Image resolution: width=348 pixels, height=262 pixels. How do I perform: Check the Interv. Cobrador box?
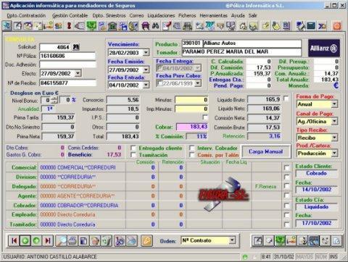pos(192,148)
